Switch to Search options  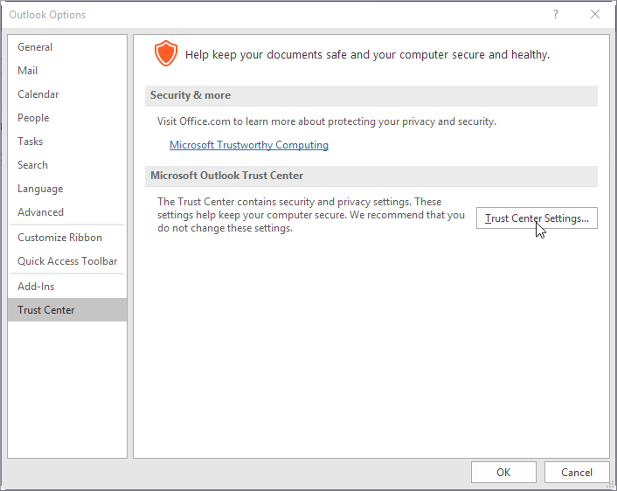pos(67,165)
